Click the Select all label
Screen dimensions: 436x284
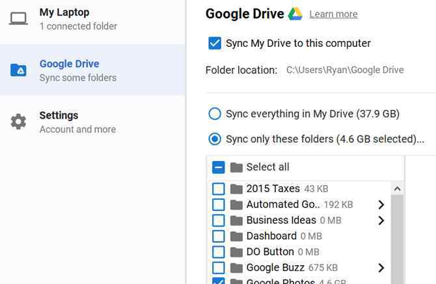click(x=267, y=167)
